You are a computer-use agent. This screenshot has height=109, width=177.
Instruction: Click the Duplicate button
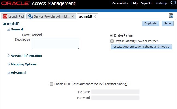tap(151, 23)
